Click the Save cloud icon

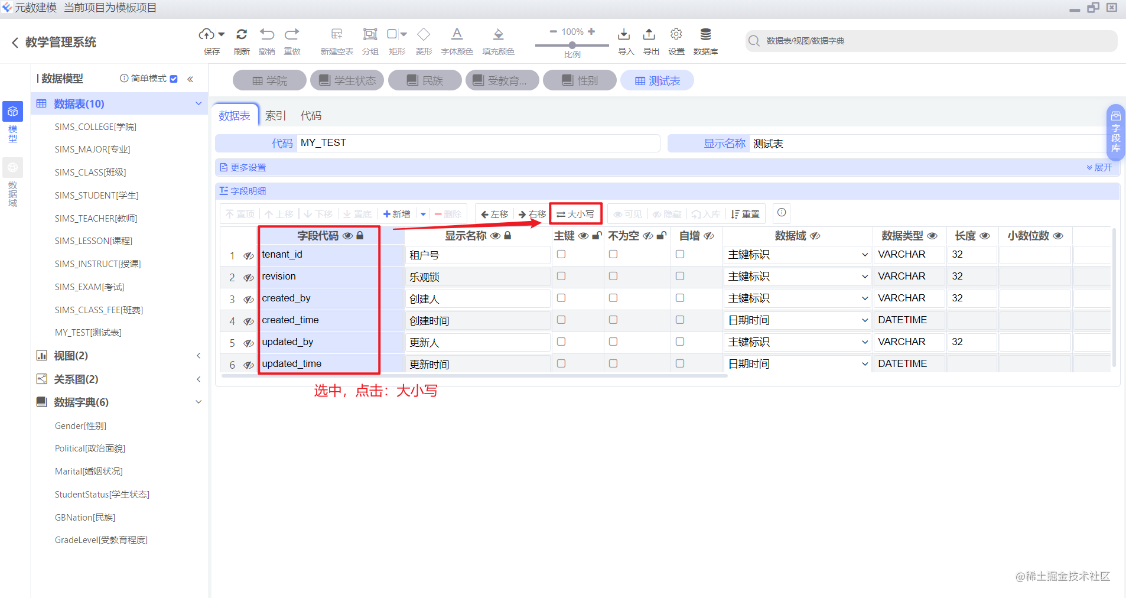pyautogui.click(x=206, y=34)
